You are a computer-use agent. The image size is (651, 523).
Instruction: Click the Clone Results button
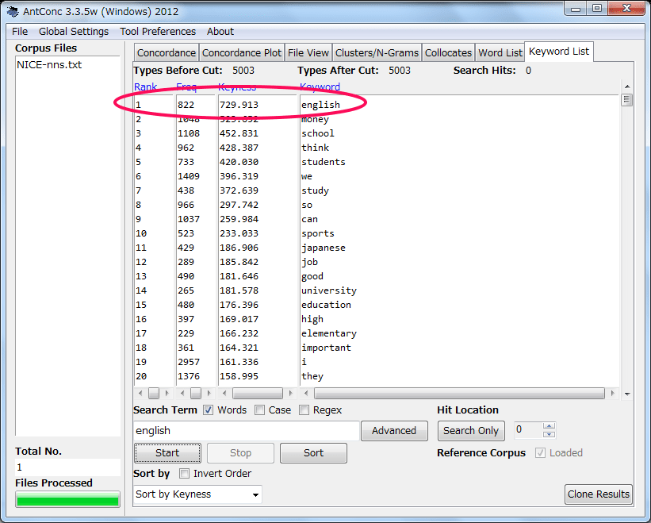tap(598, 494)
